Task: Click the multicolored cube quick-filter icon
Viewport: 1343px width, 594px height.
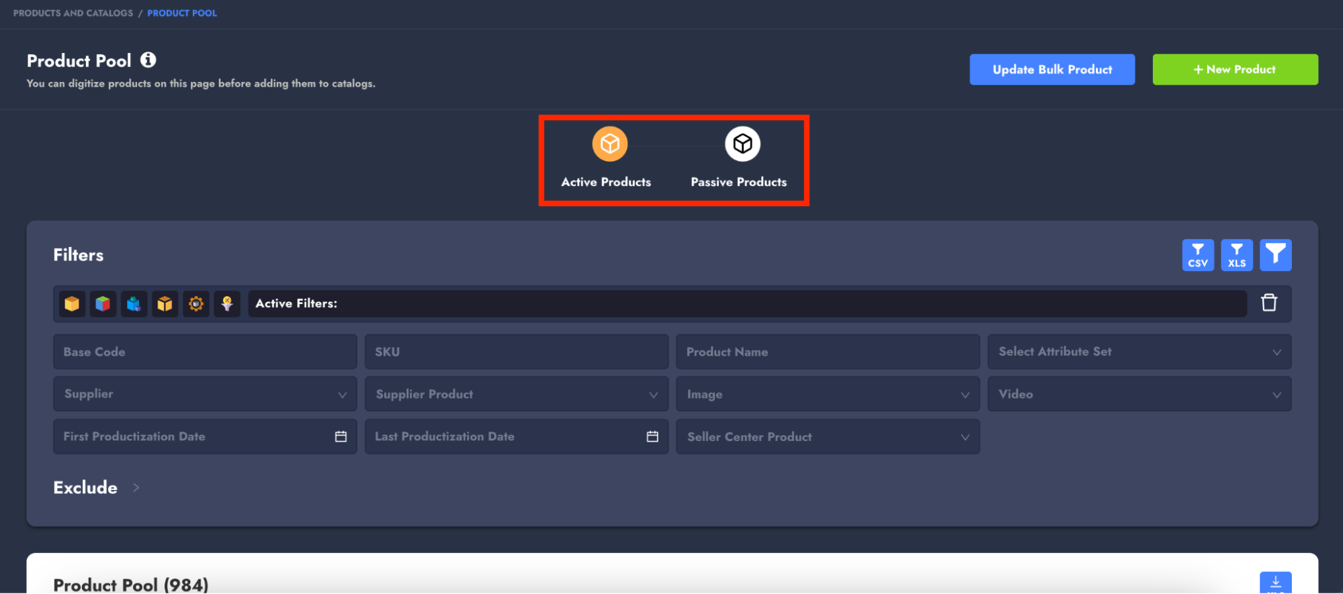Action: 103,304
